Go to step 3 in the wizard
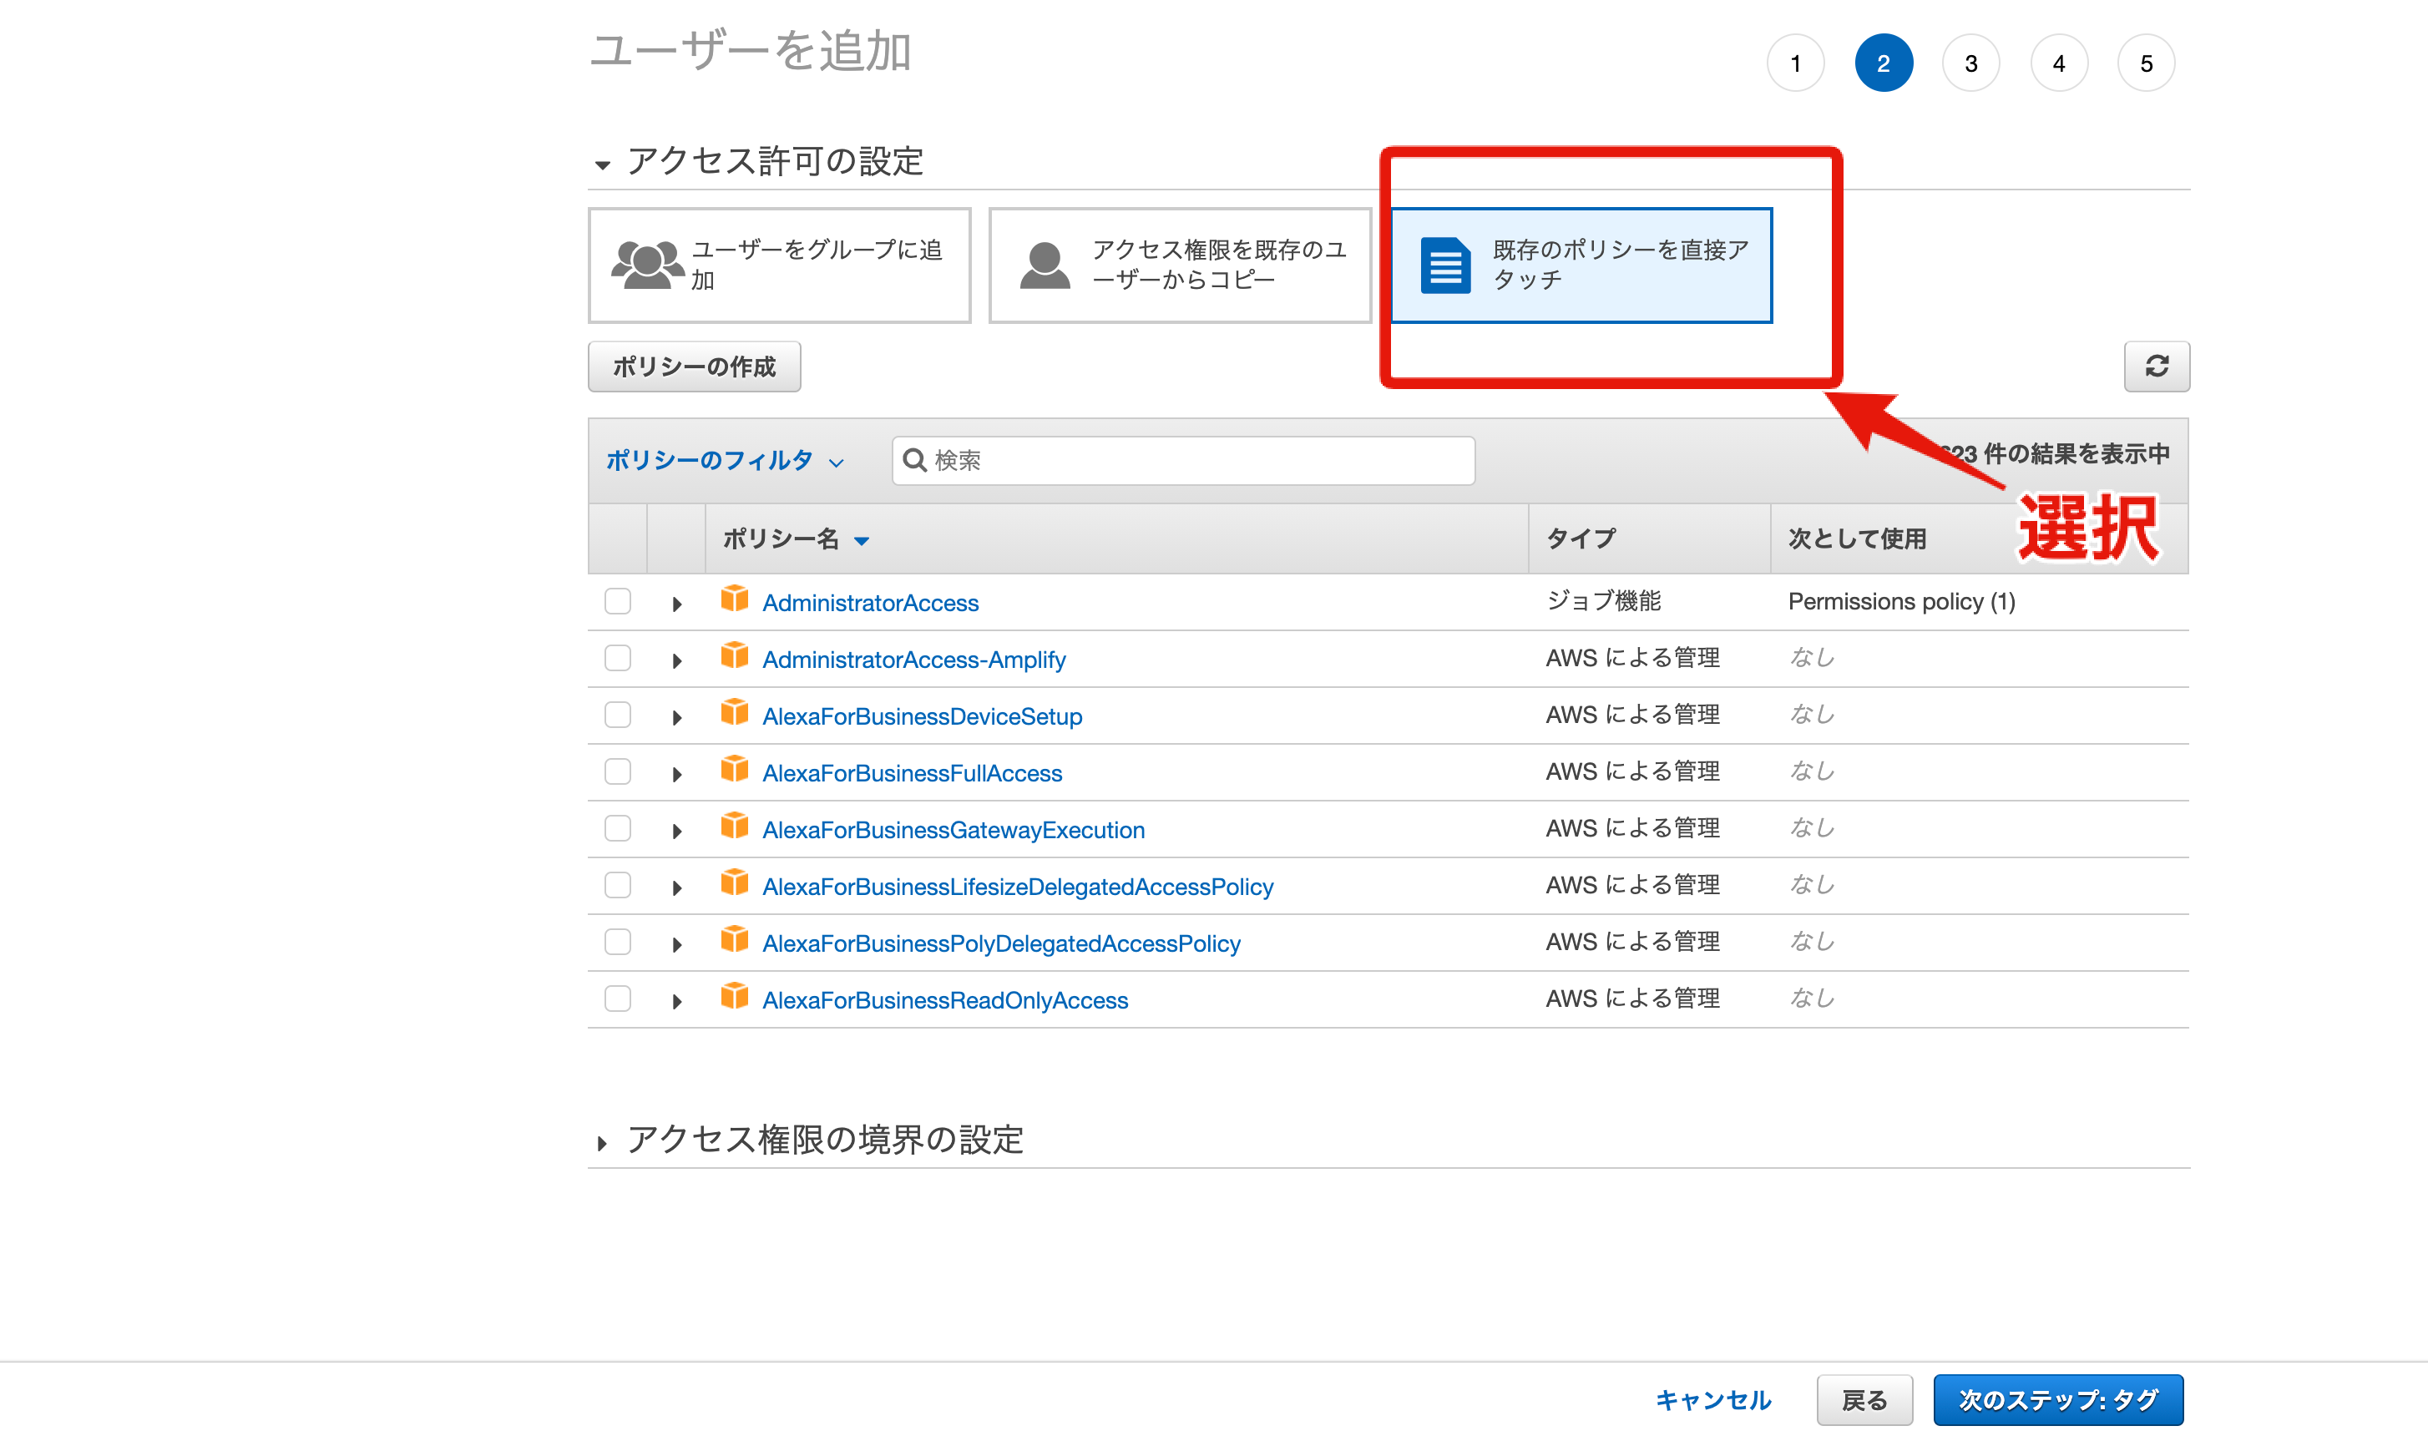 1970,63
